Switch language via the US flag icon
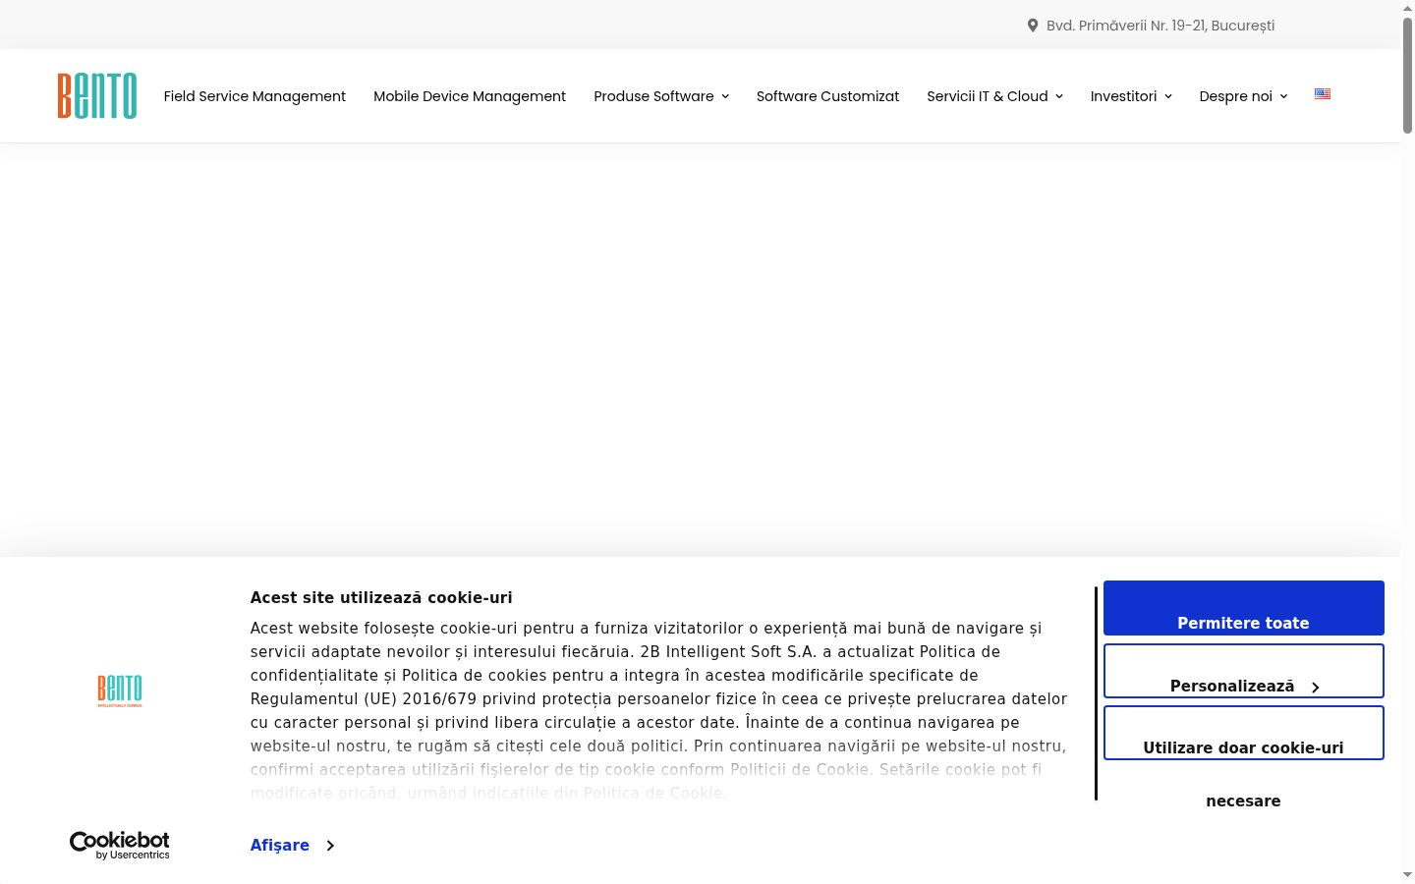Screen dimensions: 1415x884 pos(1323,94)
